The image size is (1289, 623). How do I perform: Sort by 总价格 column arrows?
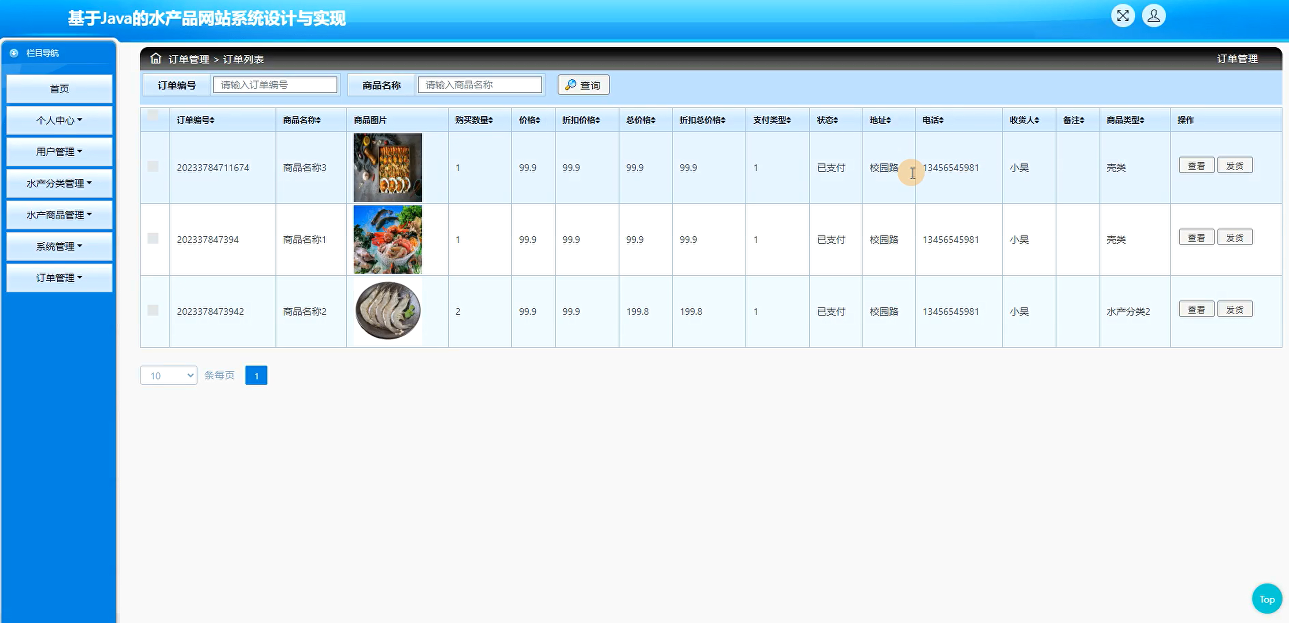(x=653, y=120)
